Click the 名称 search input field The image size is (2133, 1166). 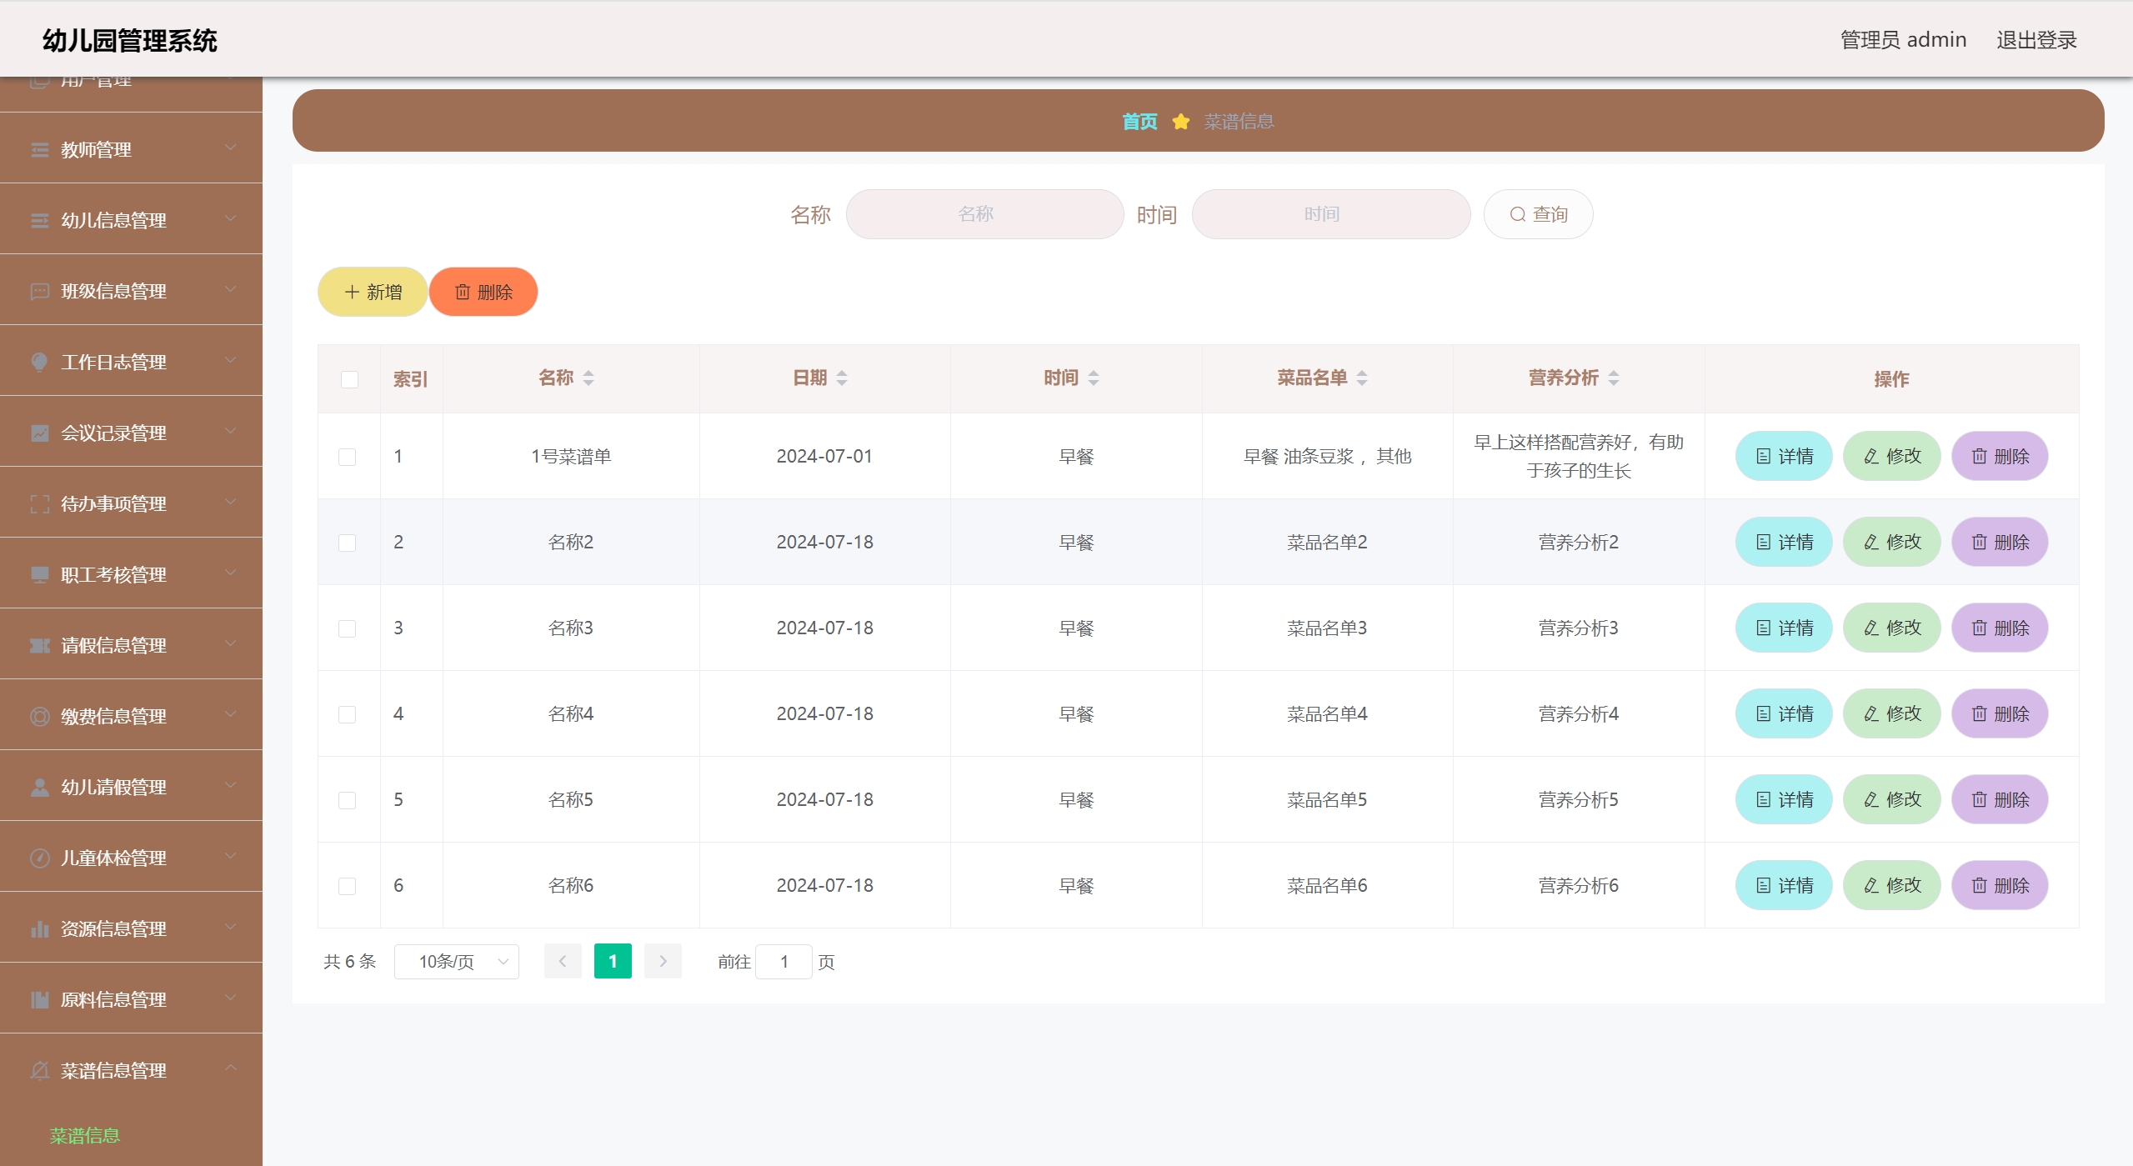[984, 214]
